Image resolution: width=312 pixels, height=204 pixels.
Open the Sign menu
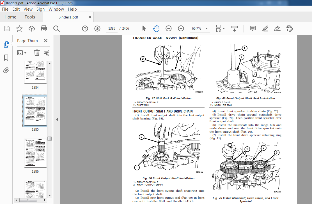(x=40, y=9)
